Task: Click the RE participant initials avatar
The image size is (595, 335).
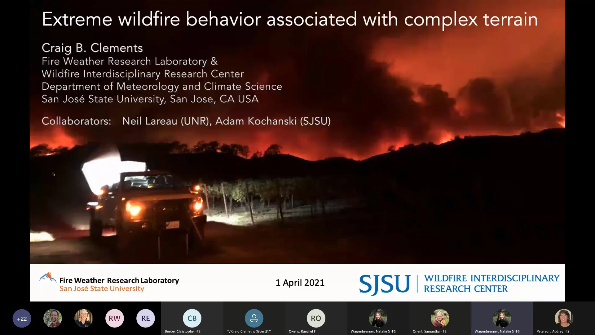Action: point(145,318)
